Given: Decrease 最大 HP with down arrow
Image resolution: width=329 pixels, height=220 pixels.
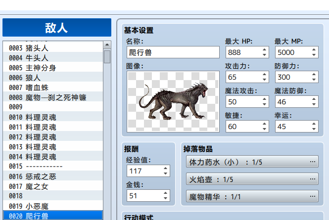Looking at the screenshot, I should click(264, 55).
